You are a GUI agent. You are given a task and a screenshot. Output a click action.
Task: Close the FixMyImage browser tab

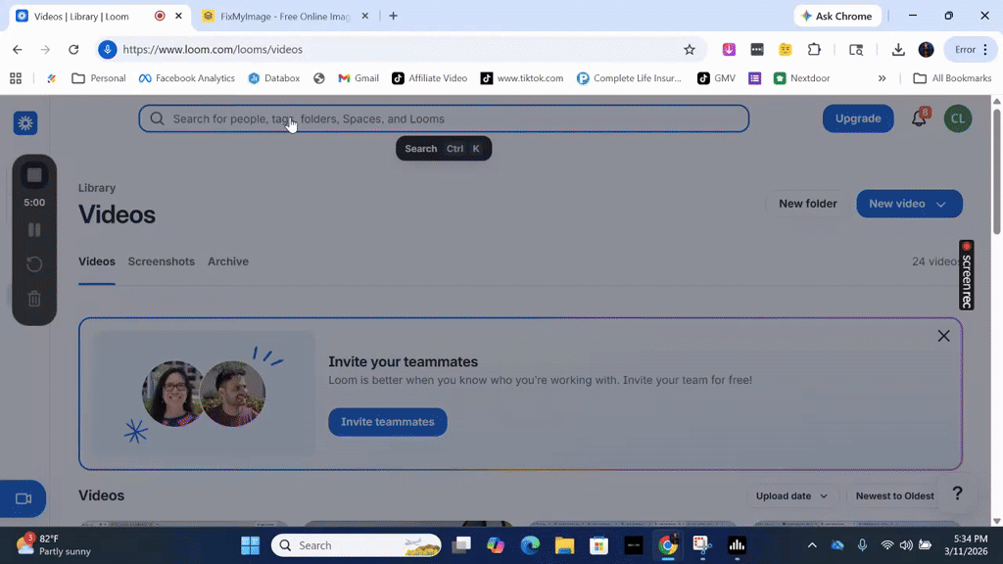[365, 16]
